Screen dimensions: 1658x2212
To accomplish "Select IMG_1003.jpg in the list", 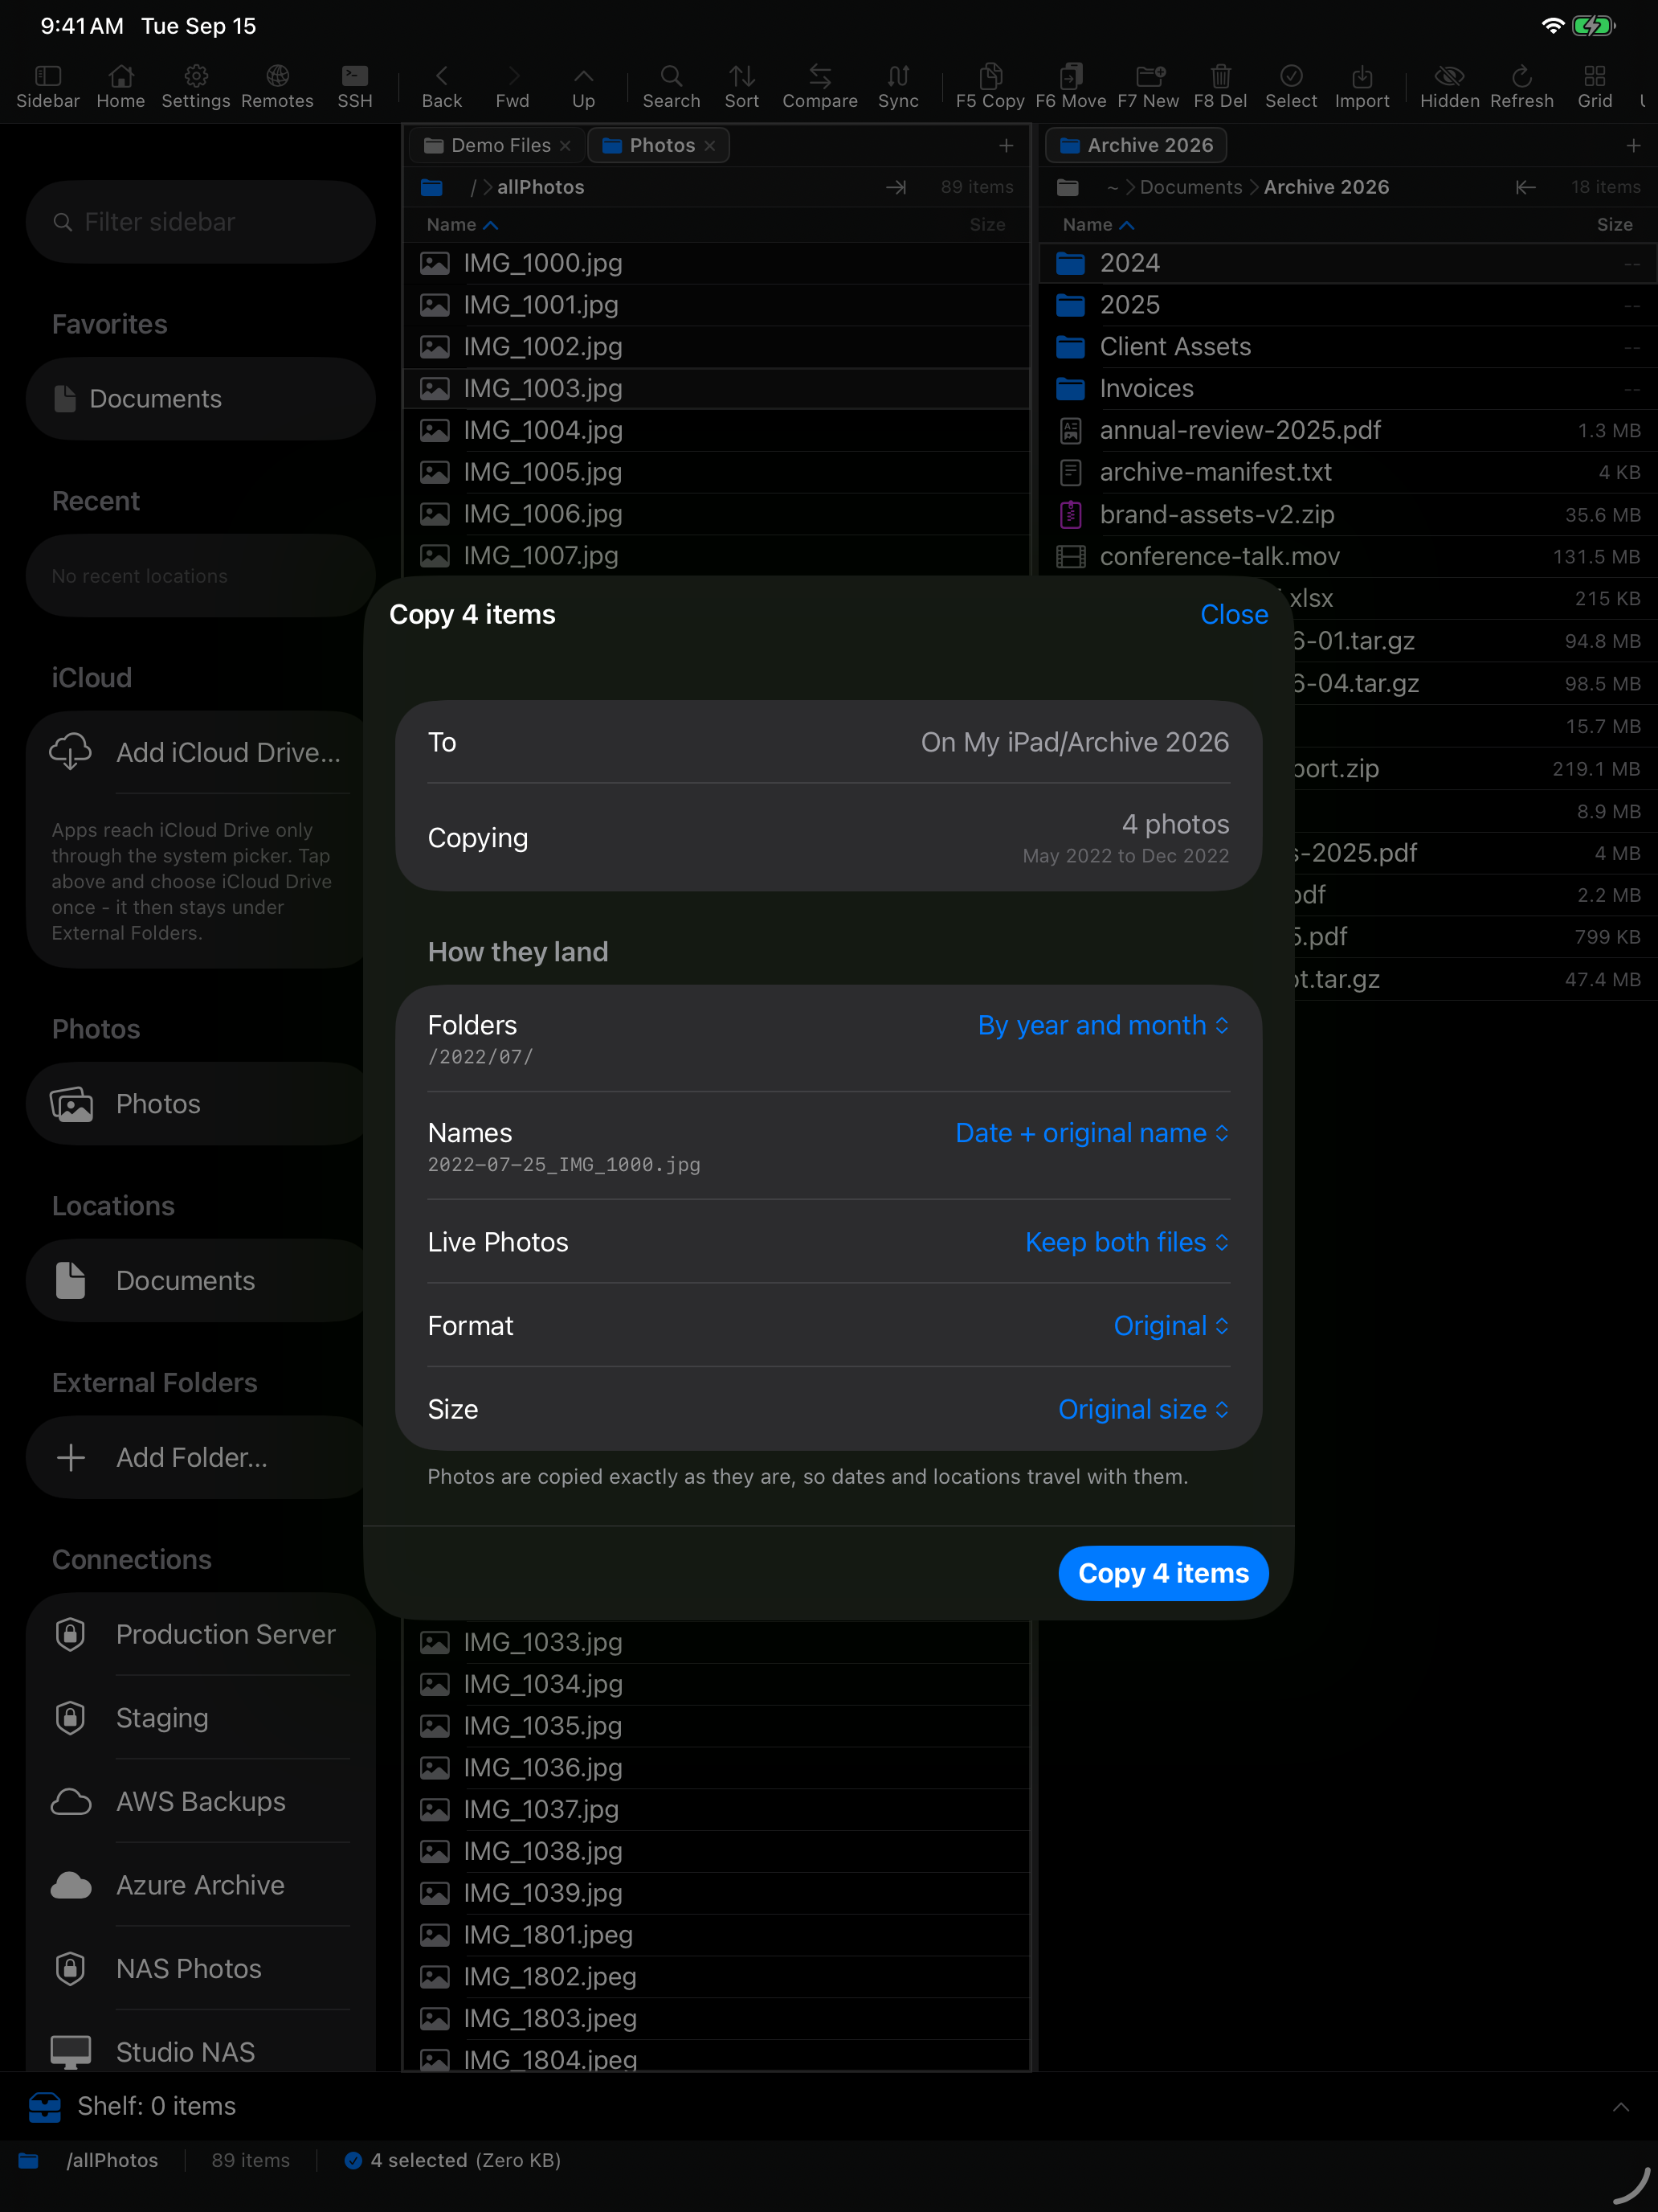I will point(716,388).
